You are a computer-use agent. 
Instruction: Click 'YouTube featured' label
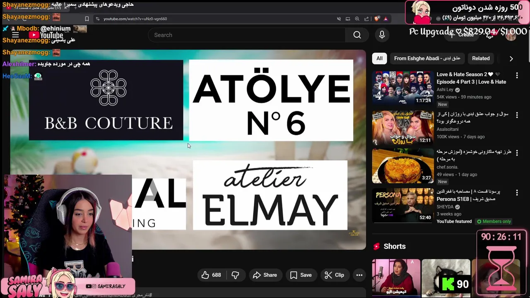click(x=454, y=221)
